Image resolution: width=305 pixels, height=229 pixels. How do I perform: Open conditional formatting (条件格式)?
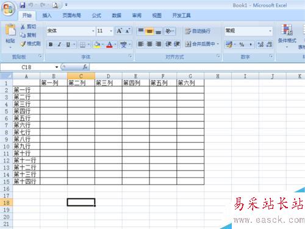pyautogui.click(x=287, y=35)
